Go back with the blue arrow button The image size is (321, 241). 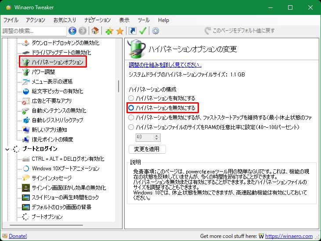[x=72, y=31]
